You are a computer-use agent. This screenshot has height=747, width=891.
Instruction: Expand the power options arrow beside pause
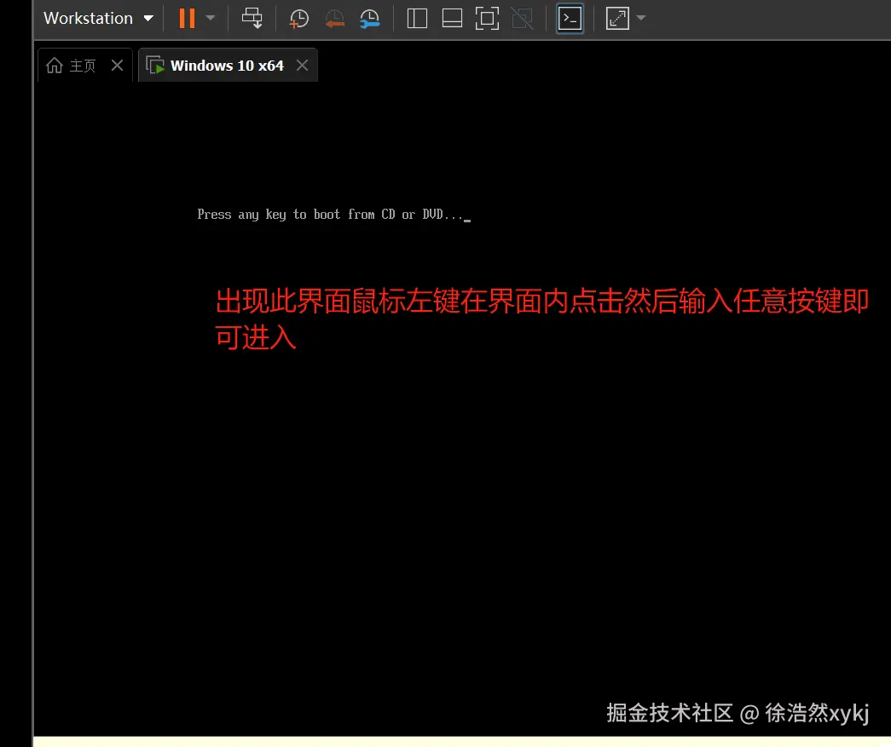tap(211, 18)
